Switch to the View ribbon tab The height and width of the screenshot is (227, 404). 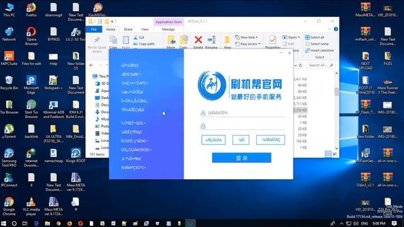(145, 30)
